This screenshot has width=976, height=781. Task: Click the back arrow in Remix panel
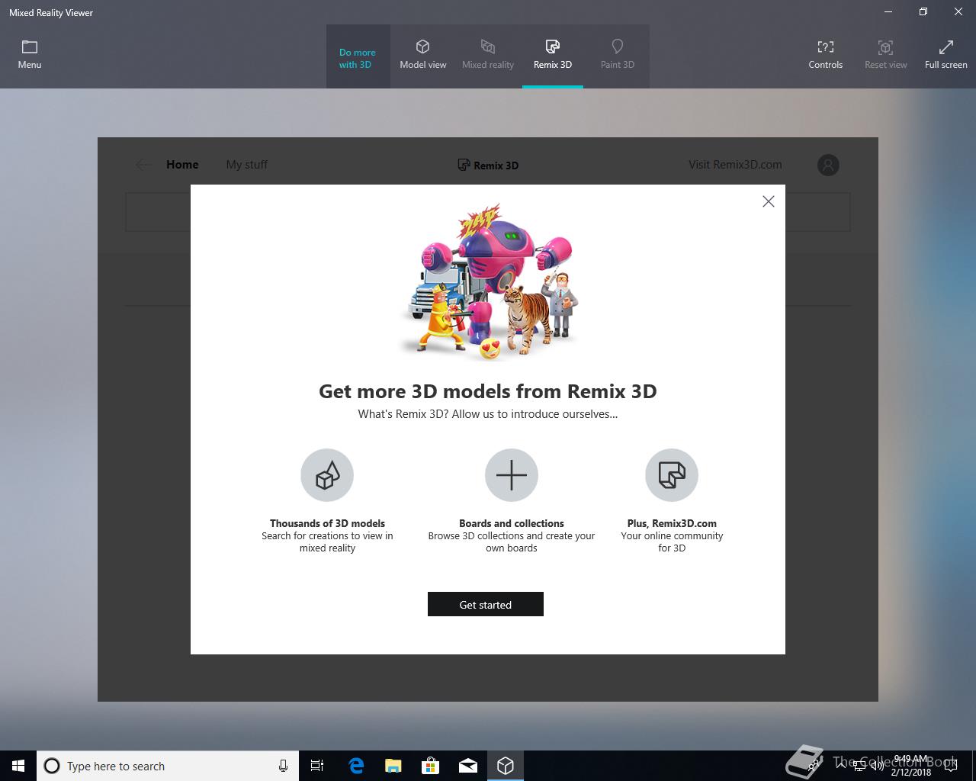pyautogui.click(x=143, y=165)
